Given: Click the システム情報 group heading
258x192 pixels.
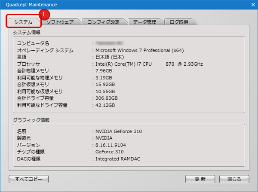Looking at the screenshot, I should coord(27,32).
